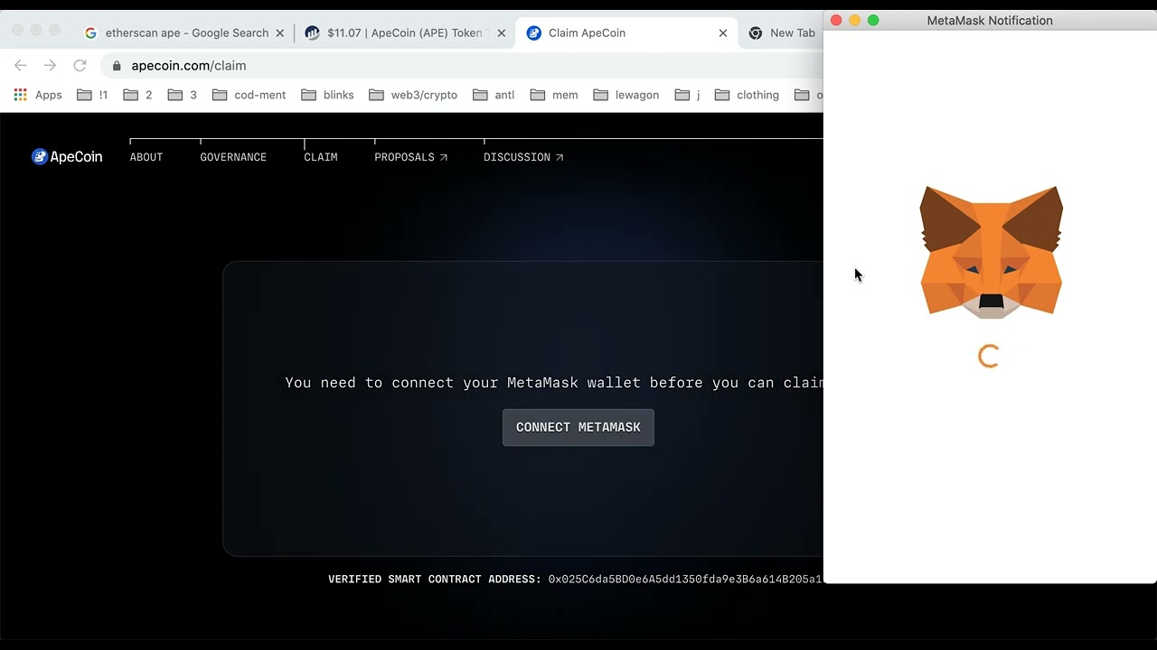Close the MetaMask Notification window

pos(836,20)
